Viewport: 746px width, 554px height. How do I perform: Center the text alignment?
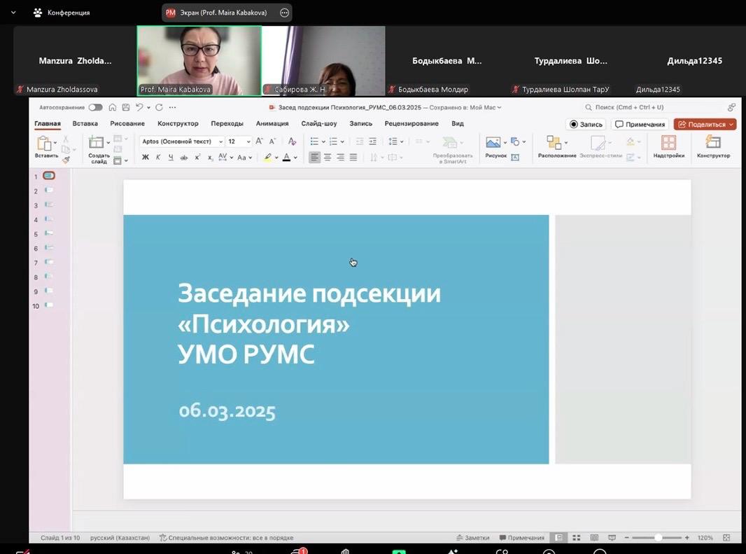point(328,157)
